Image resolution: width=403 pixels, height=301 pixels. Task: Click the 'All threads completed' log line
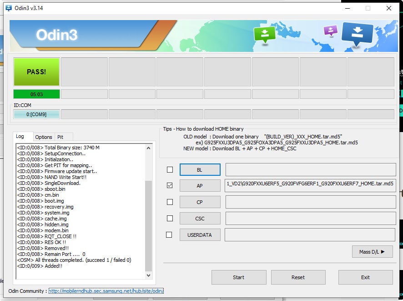coord(74,260)
